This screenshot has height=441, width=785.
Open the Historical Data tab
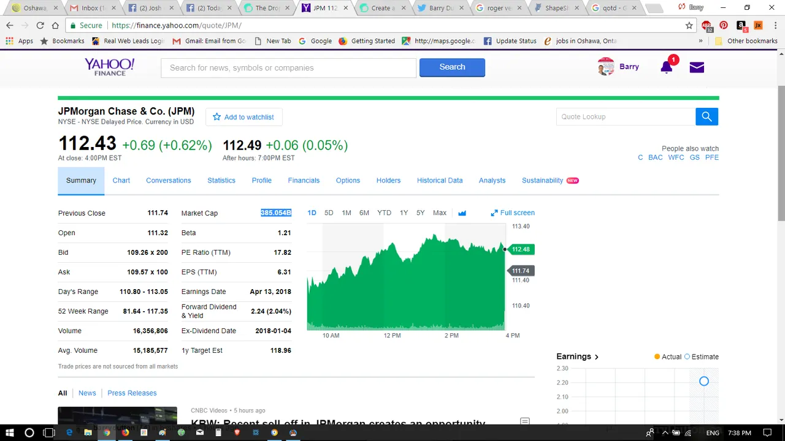pyautogui.click(x=440, y=181)
